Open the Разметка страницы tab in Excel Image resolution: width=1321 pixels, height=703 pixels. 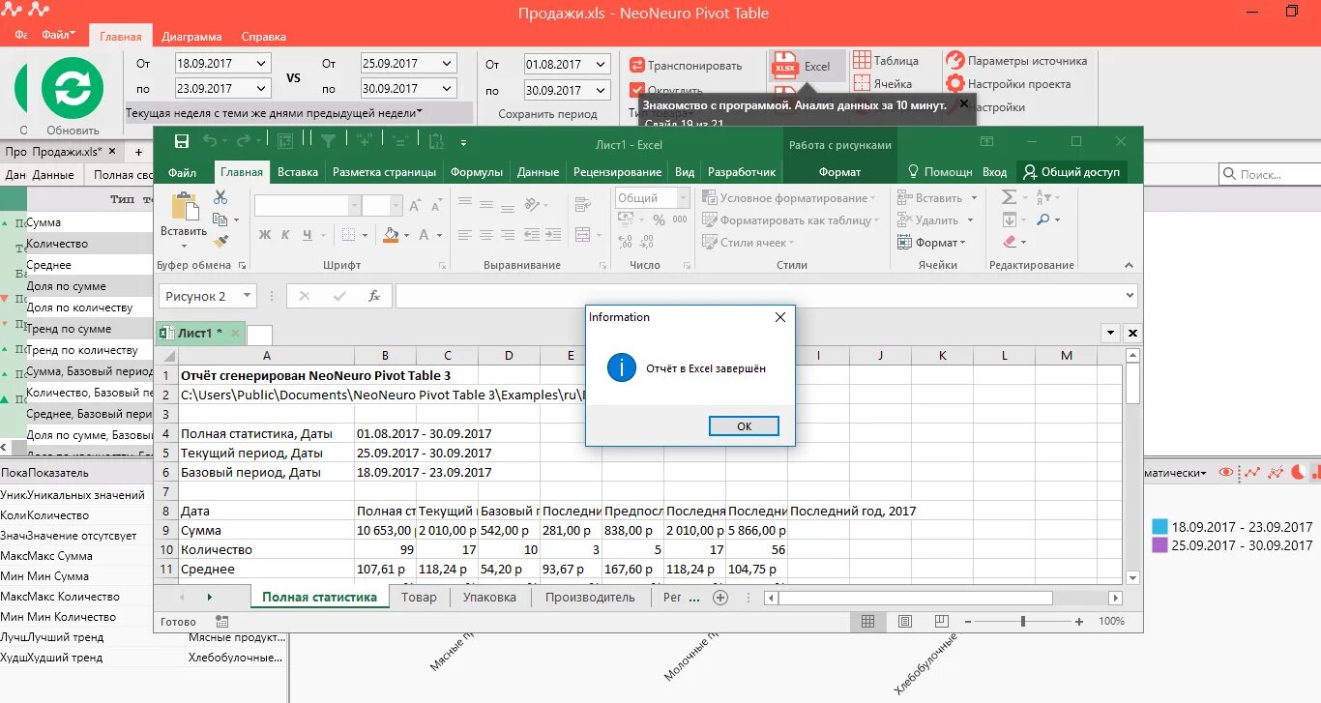(x=384, y=172)
